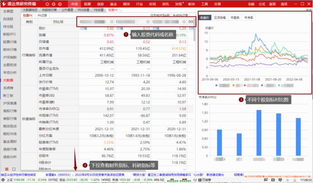313x183 pixels.
Task: Switch to the PB估值 tab
Action: tap(99, 10)
